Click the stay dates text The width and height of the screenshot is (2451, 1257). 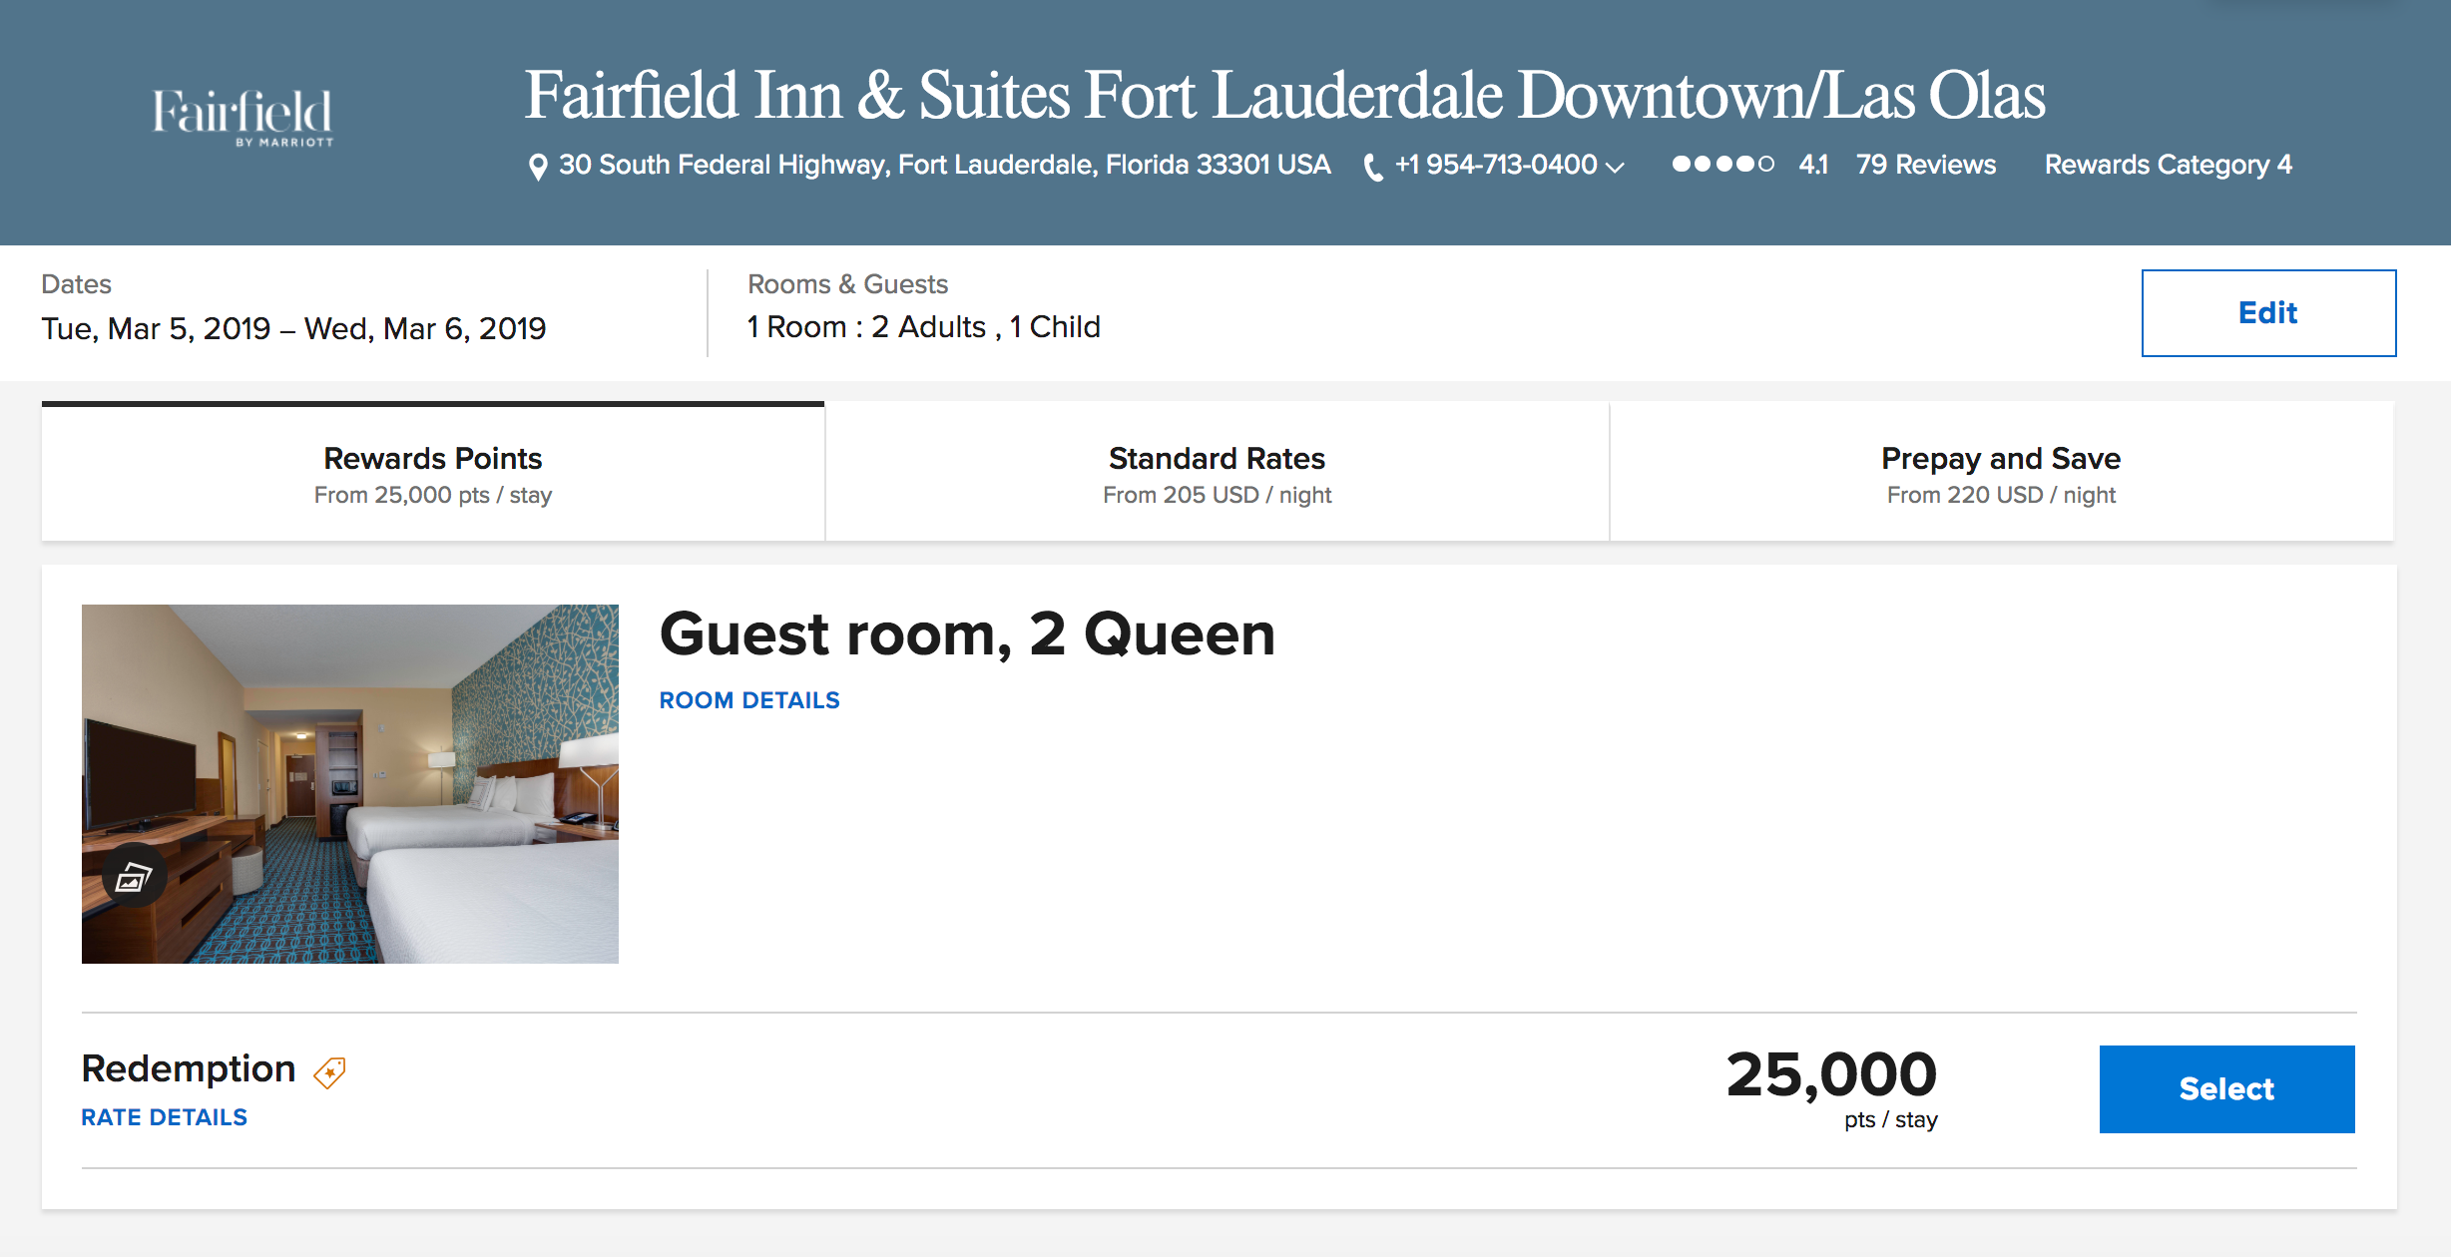pyautogui.click(x=293, y=328)
